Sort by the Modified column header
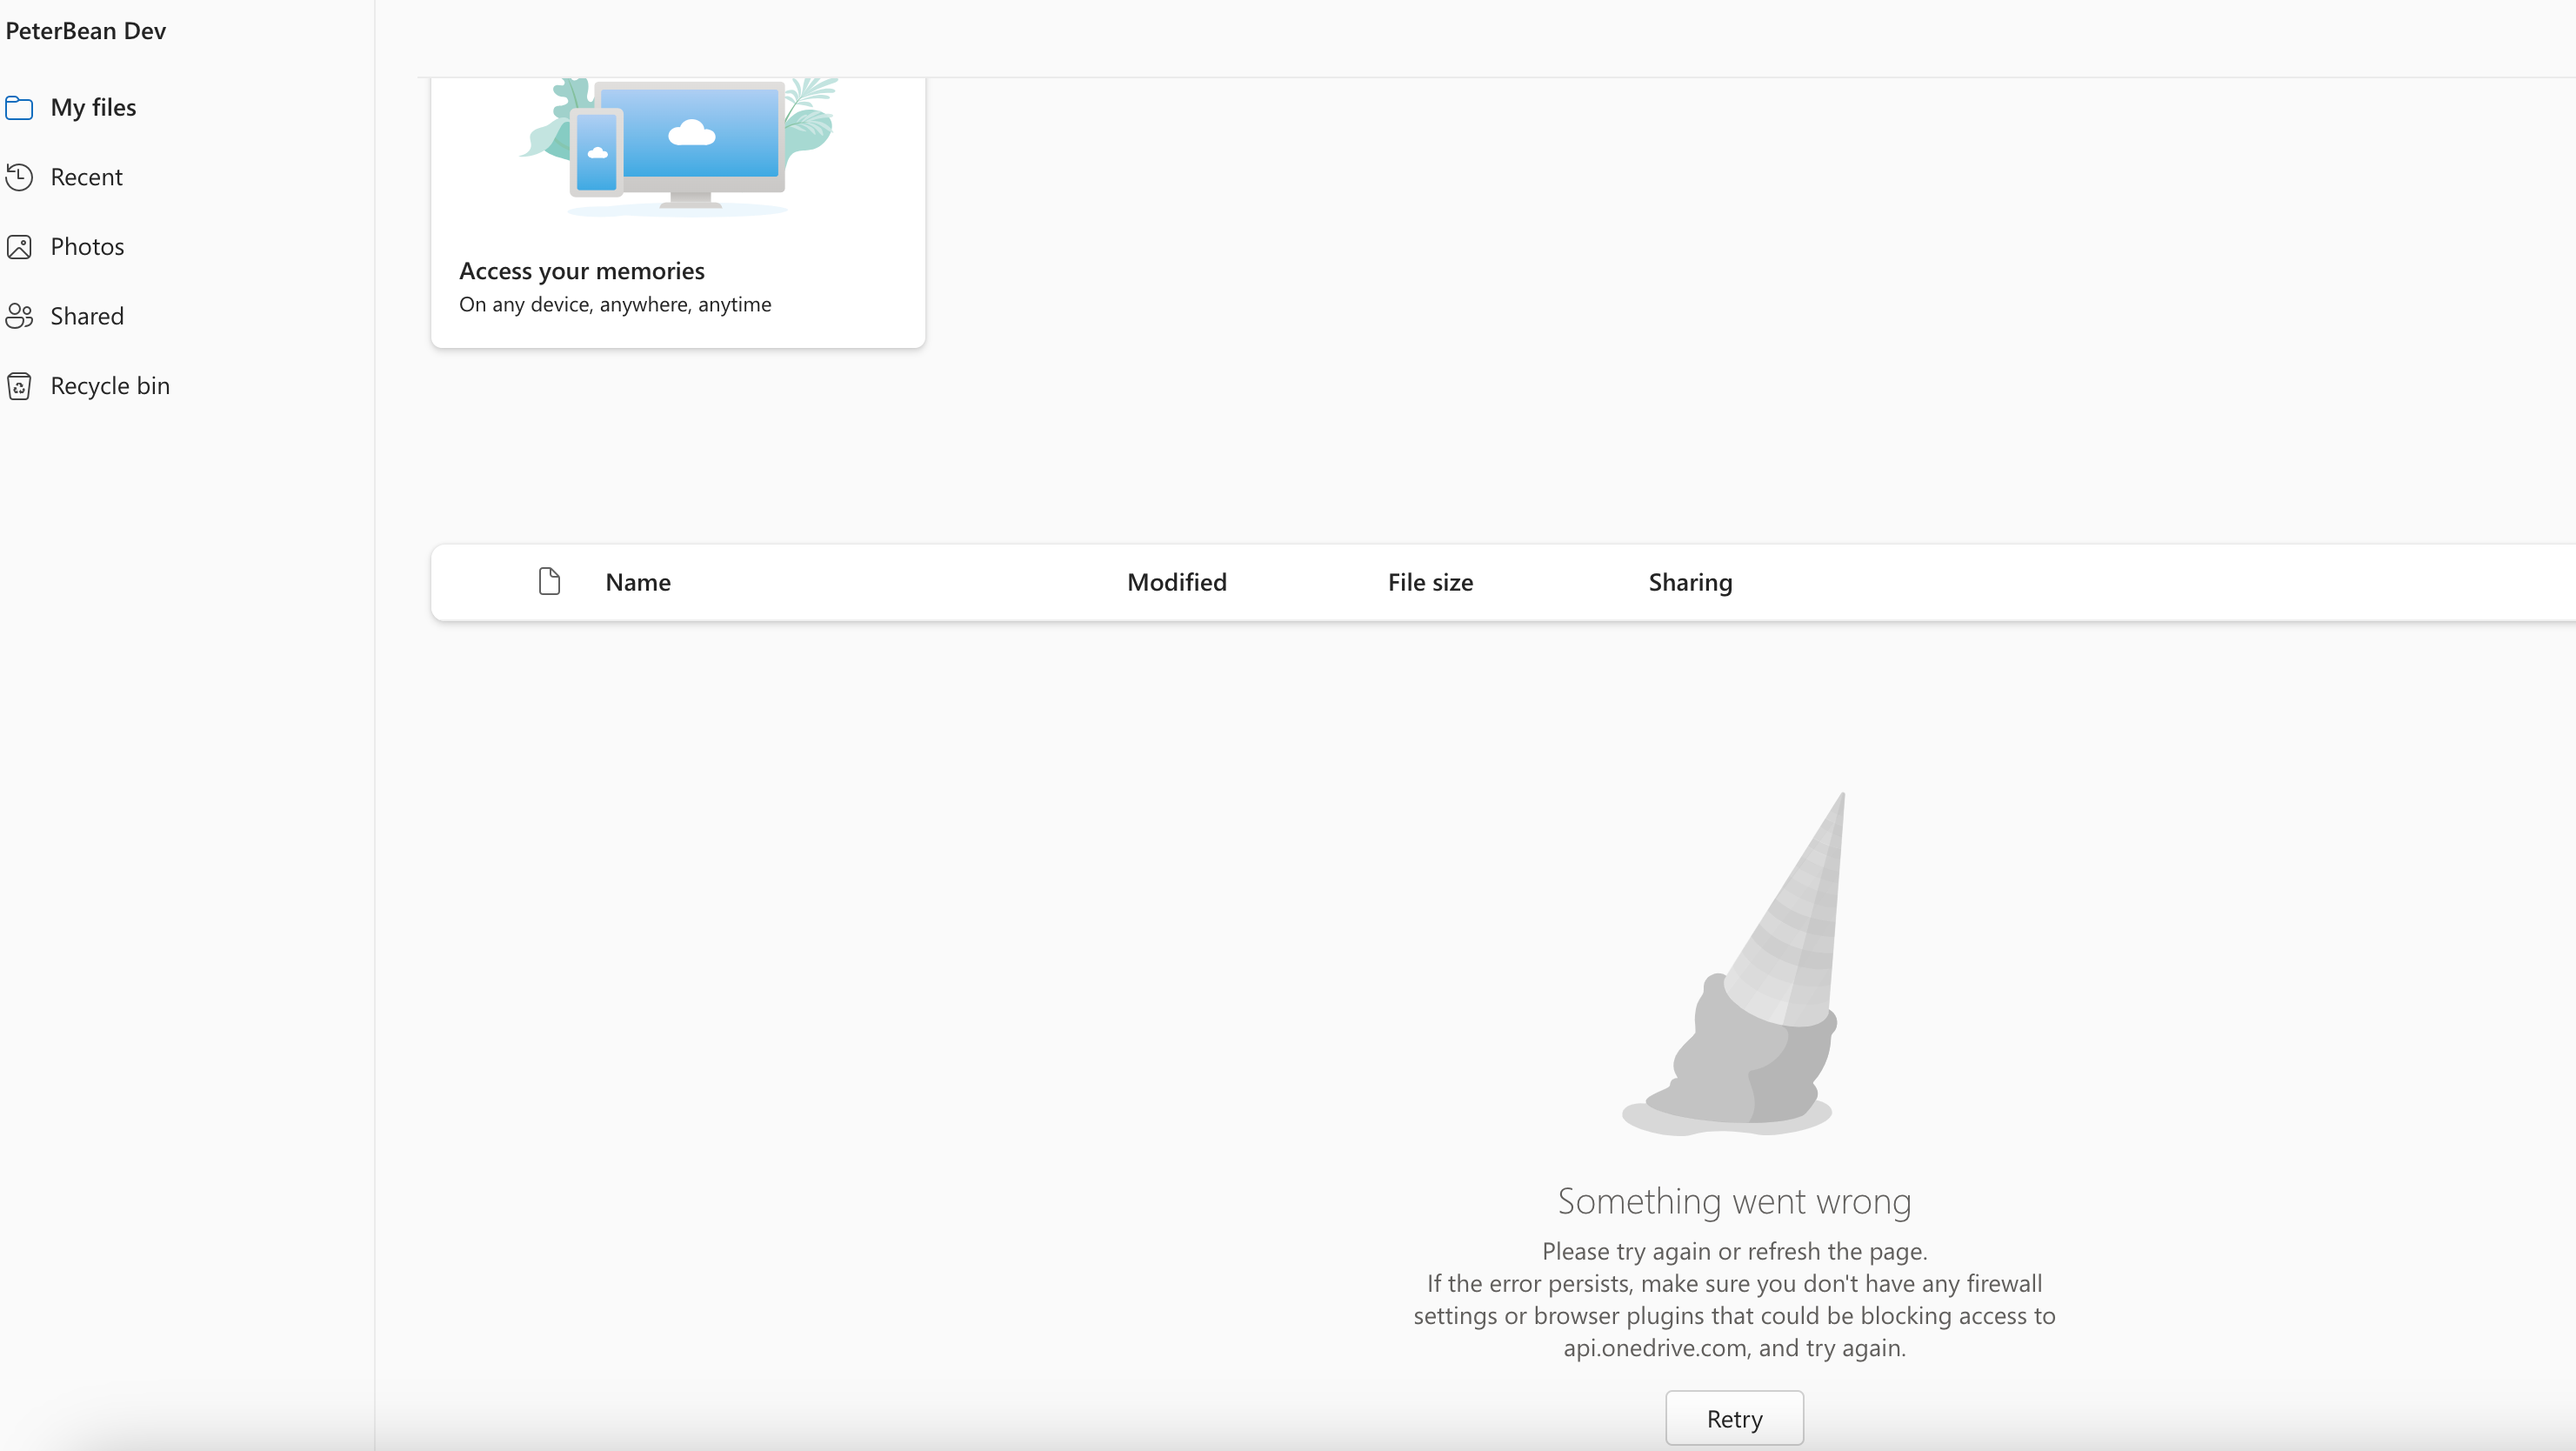 (1176, 582)
